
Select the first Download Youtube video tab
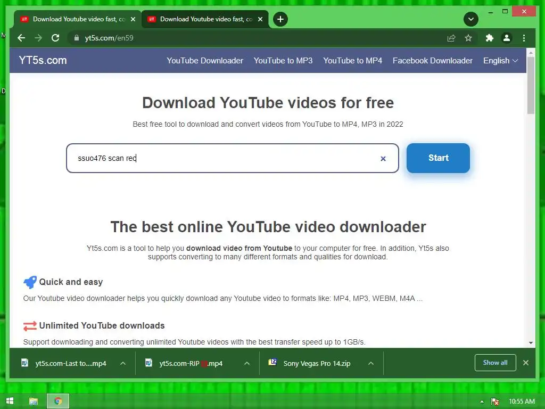click(x=77, y=19)
